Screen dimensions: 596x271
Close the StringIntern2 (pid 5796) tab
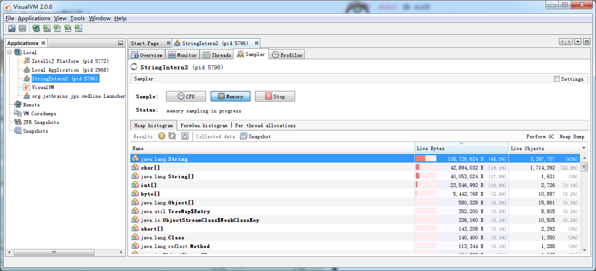pos(256,43)
